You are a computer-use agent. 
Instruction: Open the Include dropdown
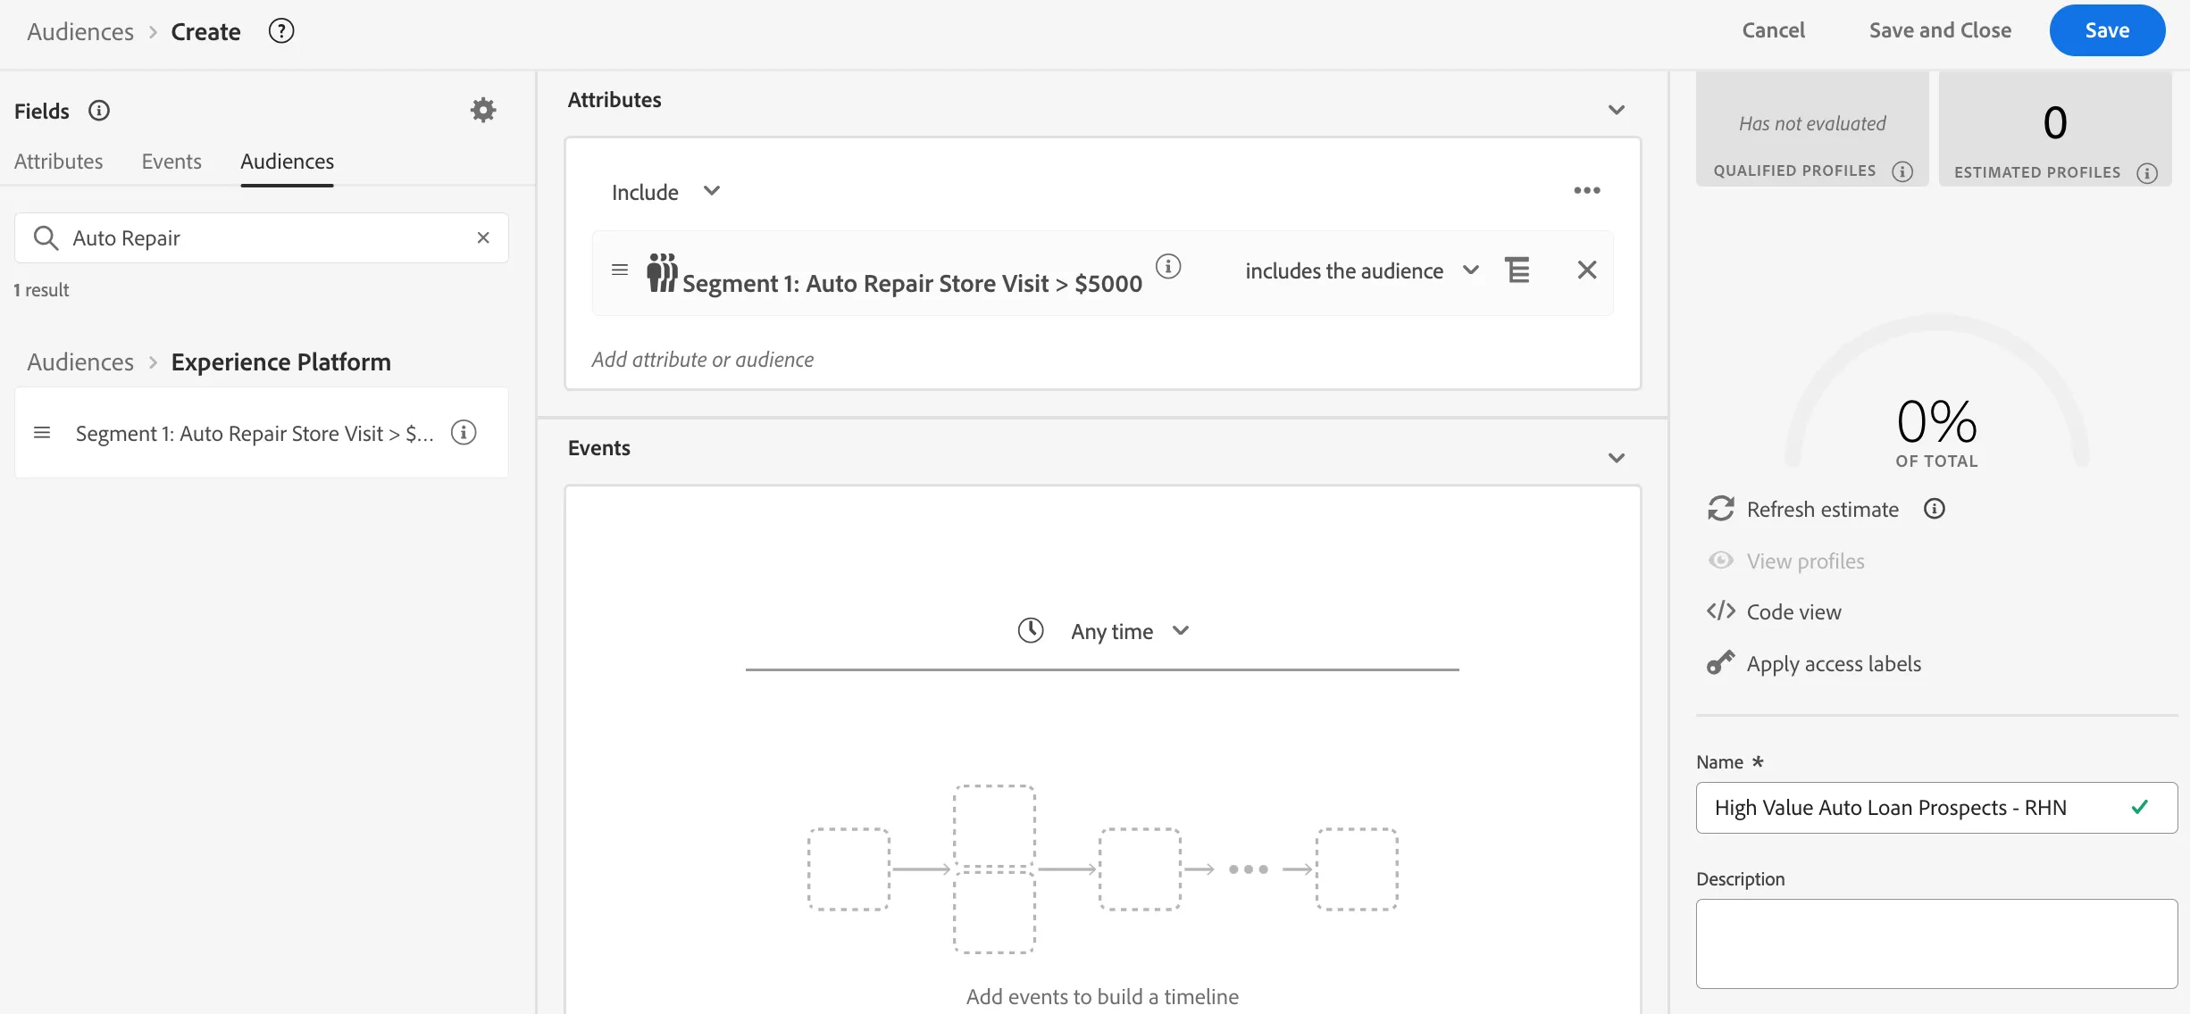pyautogui.click(x=665, y=192)
